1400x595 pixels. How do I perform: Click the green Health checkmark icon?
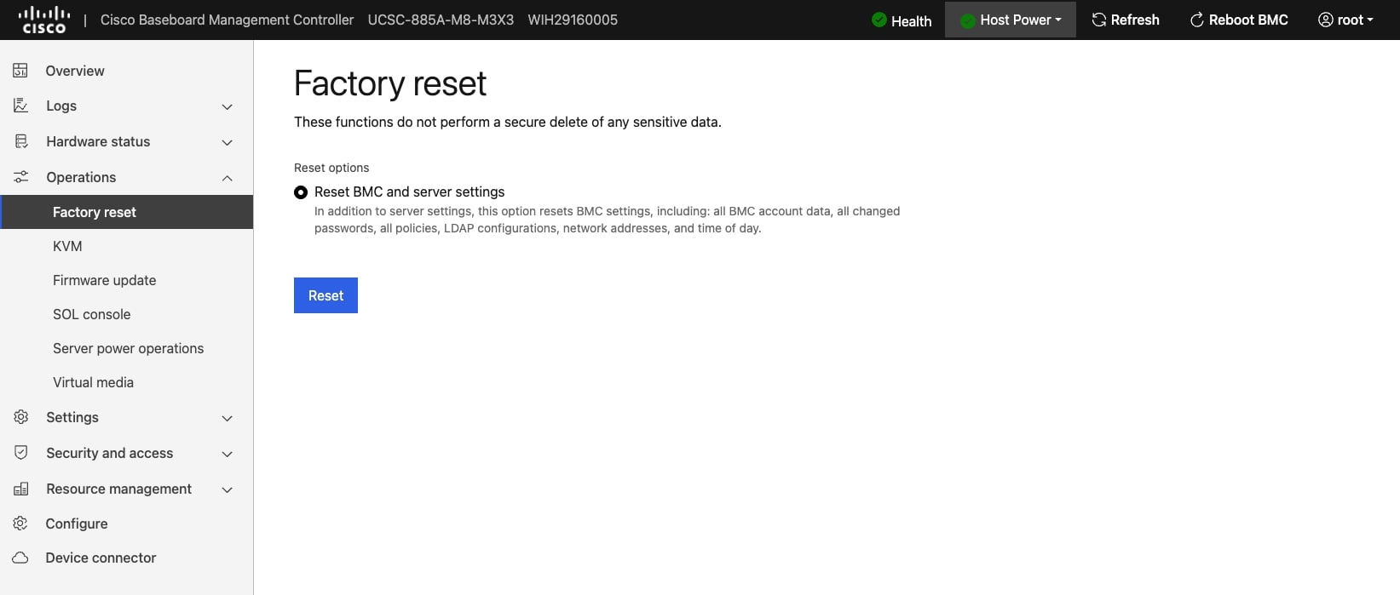point(879,20)
